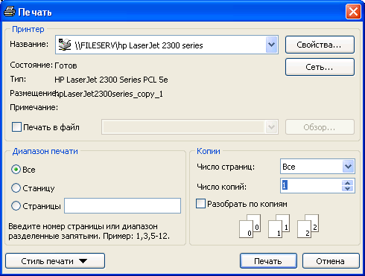Click the uncollated pages icon numbered 2
Screen dimensions: 365x276
click(308, 226)
